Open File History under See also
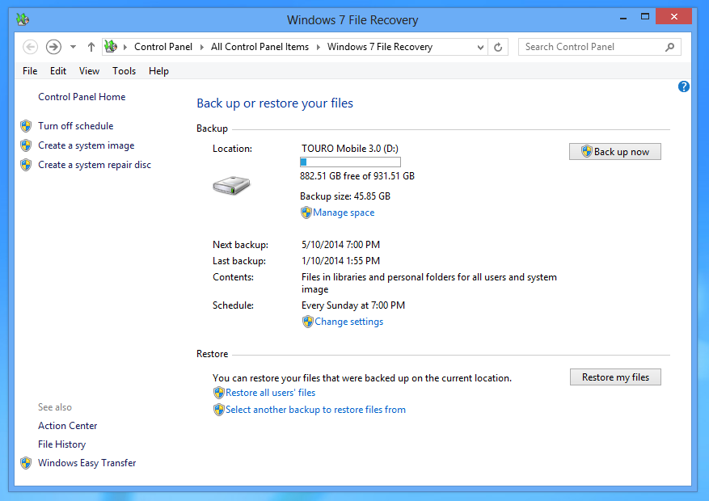Viewport: 709px width, 501px height. coord(61,444)
